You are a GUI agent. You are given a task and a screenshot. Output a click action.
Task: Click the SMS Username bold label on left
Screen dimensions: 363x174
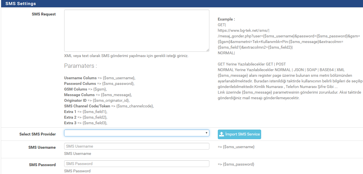[42, 147]
